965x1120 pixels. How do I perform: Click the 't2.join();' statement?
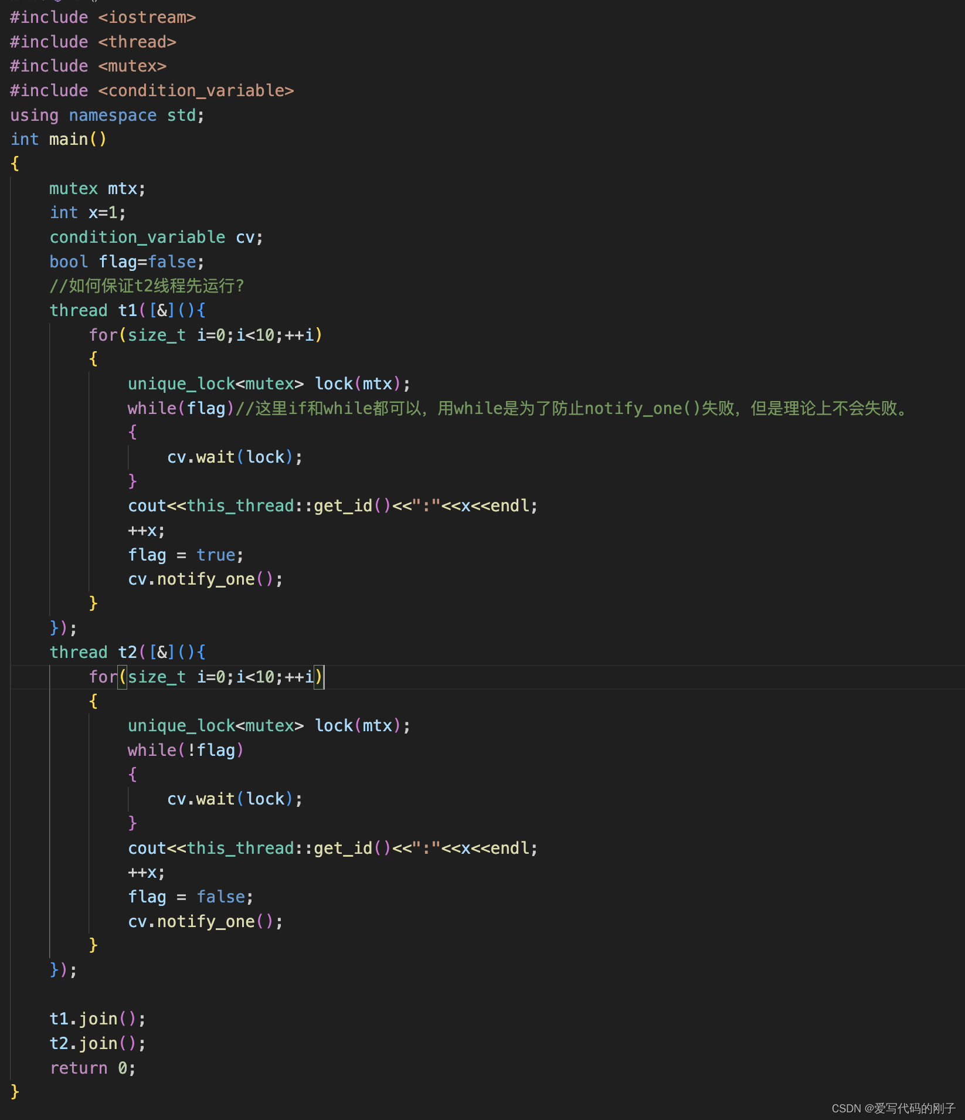tap(98, 1044)
